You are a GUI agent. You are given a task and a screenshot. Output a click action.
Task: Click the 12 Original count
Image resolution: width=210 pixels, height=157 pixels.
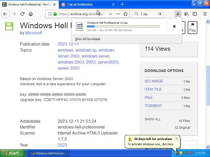182,128
